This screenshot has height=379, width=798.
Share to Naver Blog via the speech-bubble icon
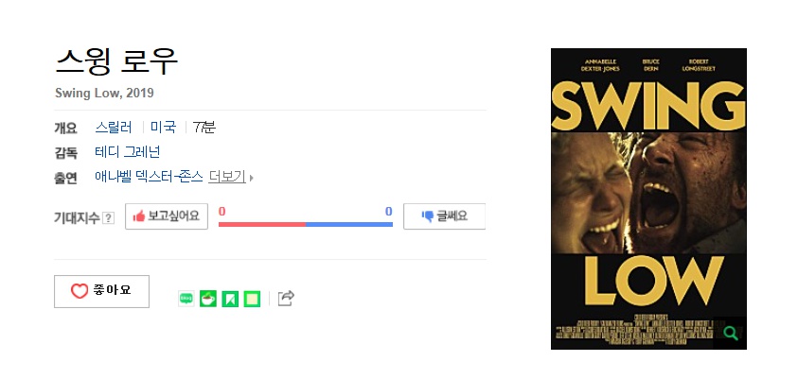coord(186,299)
